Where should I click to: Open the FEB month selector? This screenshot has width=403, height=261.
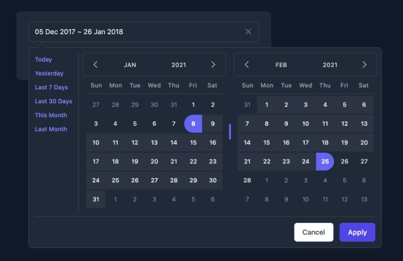click(x=281, y=65)
